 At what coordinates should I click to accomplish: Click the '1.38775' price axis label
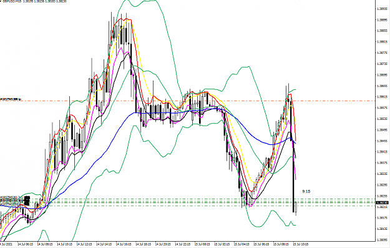(x=382, y=53)
